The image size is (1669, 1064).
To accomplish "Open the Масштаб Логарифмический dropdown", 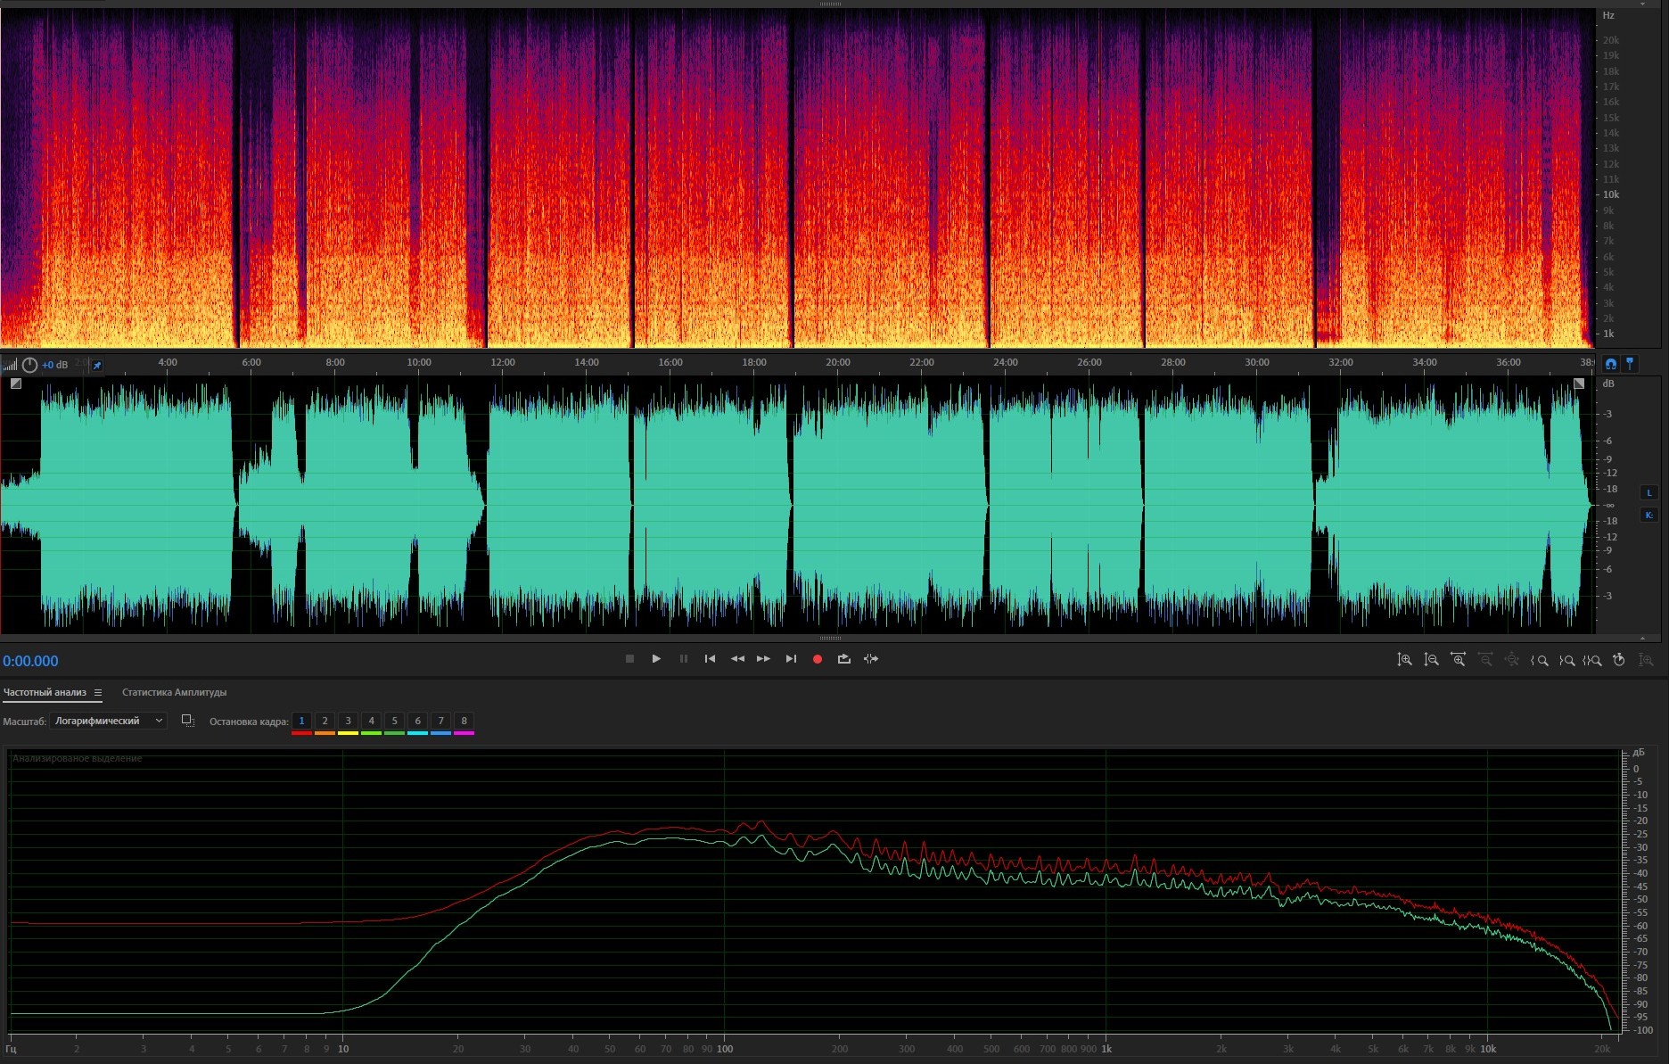I will click(108, 721).
